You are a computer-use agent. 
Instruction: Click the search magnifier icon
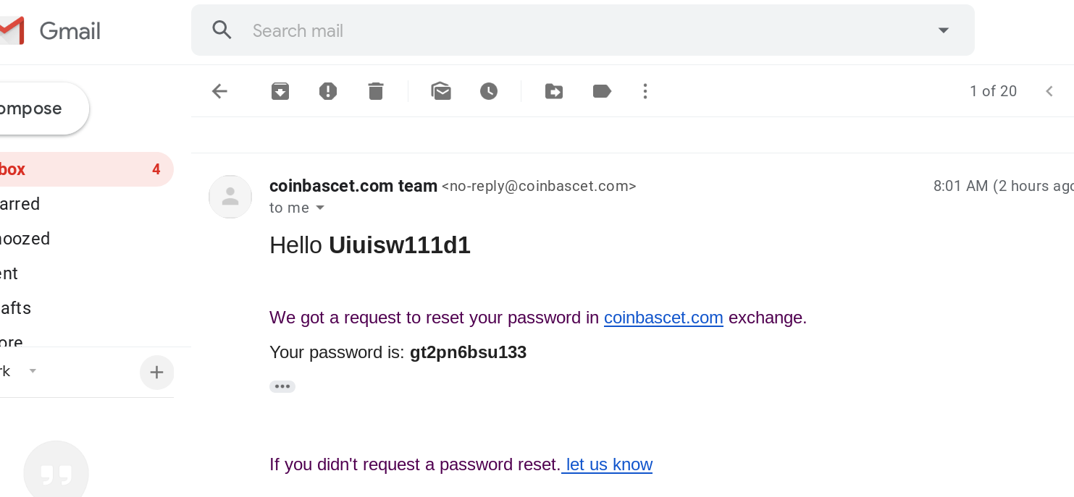(222, 30)
